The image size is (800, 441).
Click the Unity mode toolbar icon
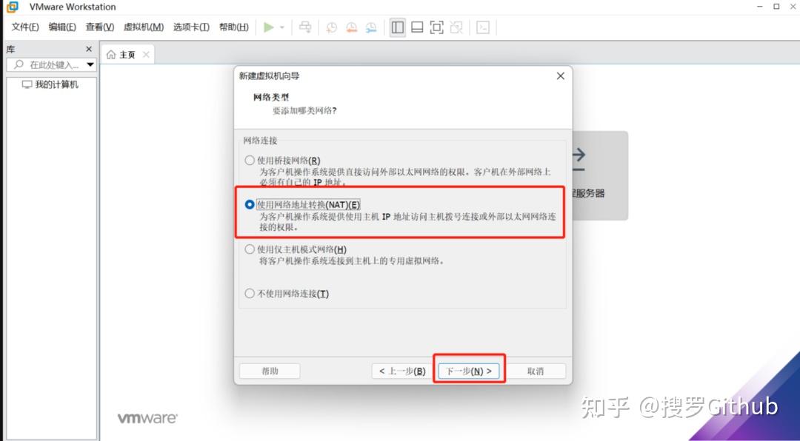pos(456,27)
